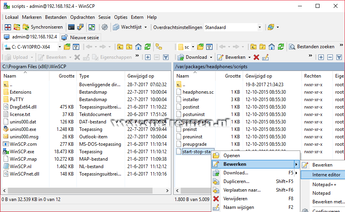Image resolution: width=345 pixels, height=212 pixels.
Task: Select the postupgrade remote file
Action: (x=196, y=122)
